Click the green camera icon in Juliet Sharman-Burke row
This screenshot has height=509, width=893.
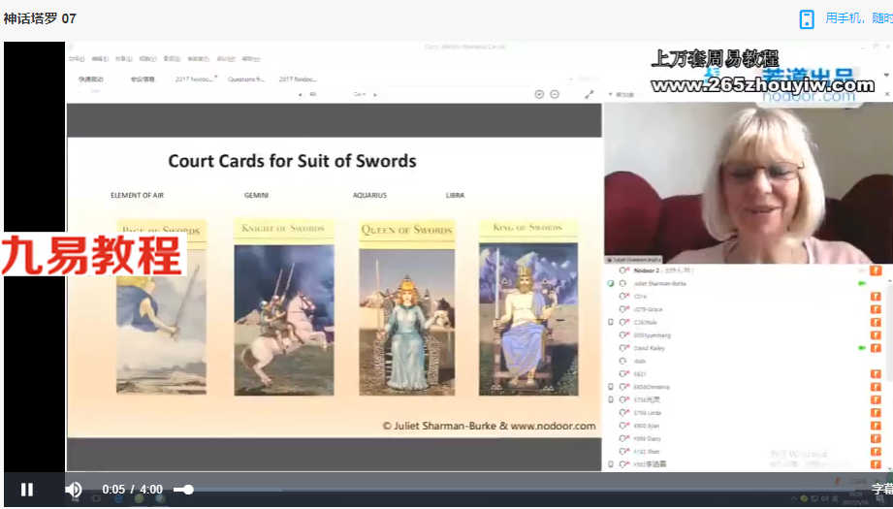(862, 283)
